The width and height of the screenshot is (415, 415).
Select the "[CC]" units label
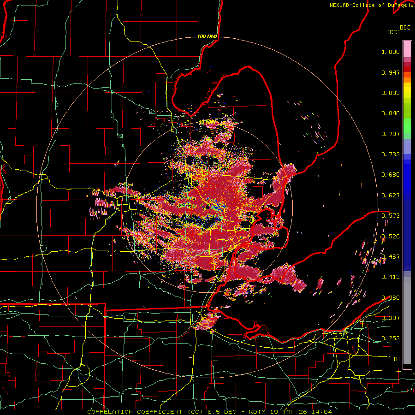[x=393, y=32]
